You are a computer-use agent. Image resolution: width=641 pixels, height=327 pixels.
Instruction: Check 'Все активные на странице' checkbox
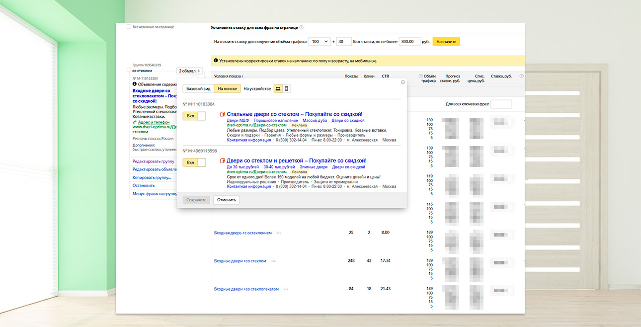tap(129, 27)
